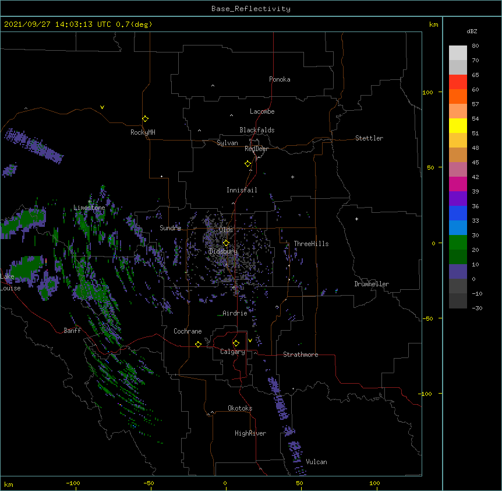Image resolution: width=502 pixels, height=491 pixels.
Task: Pick the Sundre label
Action: [x=170, y=228]
